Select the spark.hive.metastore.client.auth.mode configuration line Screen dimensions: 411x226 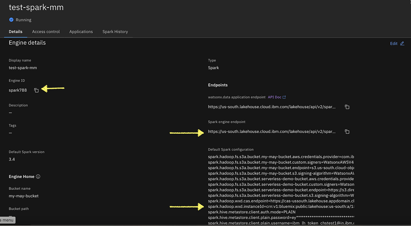coord(252,212)
